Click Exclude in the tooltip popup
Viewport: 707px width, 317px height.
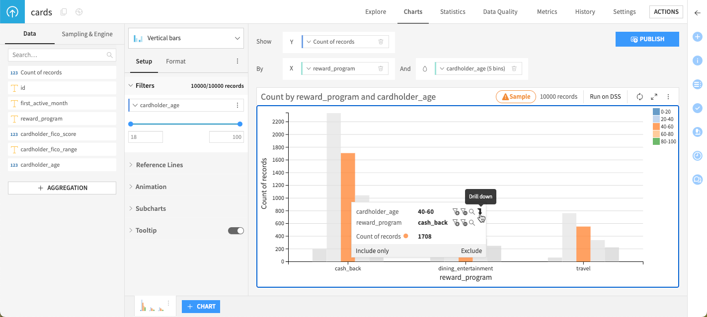pos(471,251)
